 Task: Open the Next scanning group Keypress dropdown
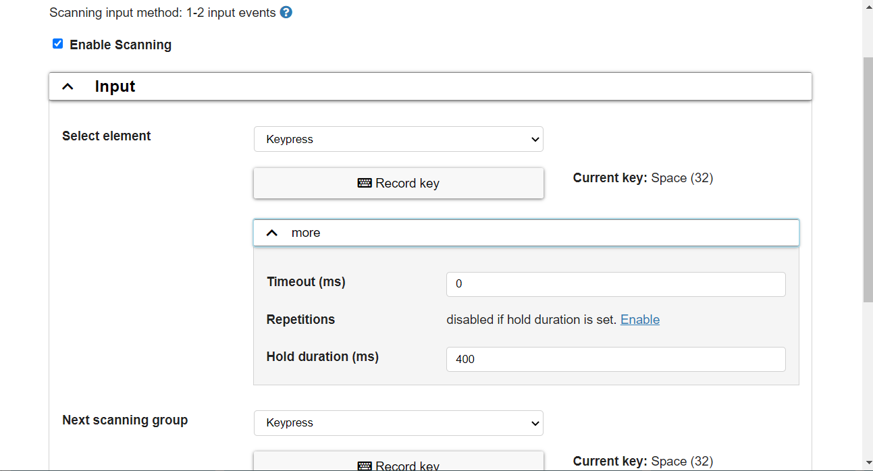coord(398,423)
